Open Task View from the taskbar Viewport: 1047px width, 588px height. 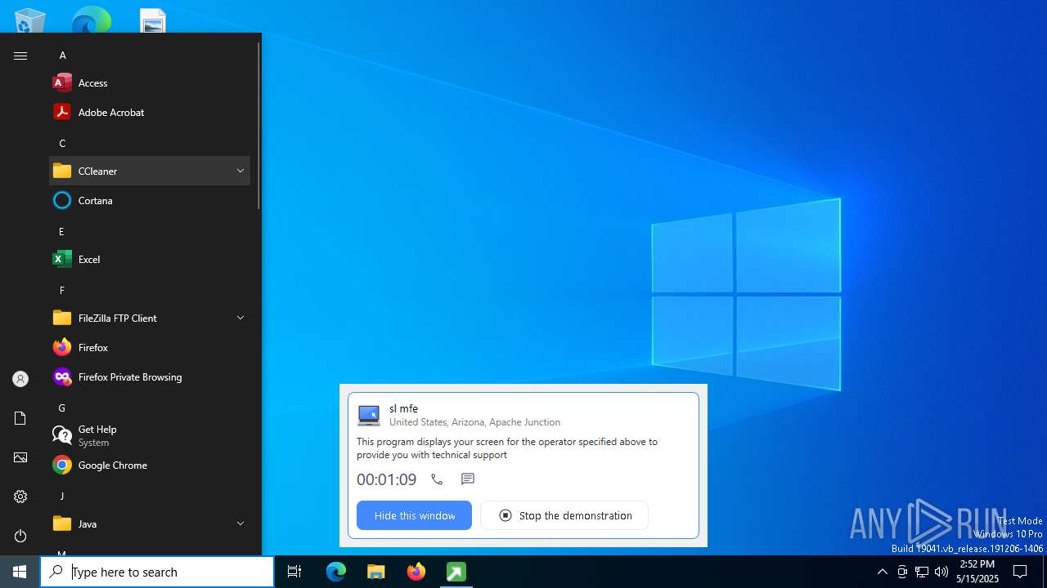tap(294, 572)
